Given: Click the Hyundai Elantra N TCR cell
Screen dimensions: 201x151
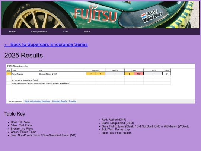Looking at the screenshot, I should tap(63, 74).
